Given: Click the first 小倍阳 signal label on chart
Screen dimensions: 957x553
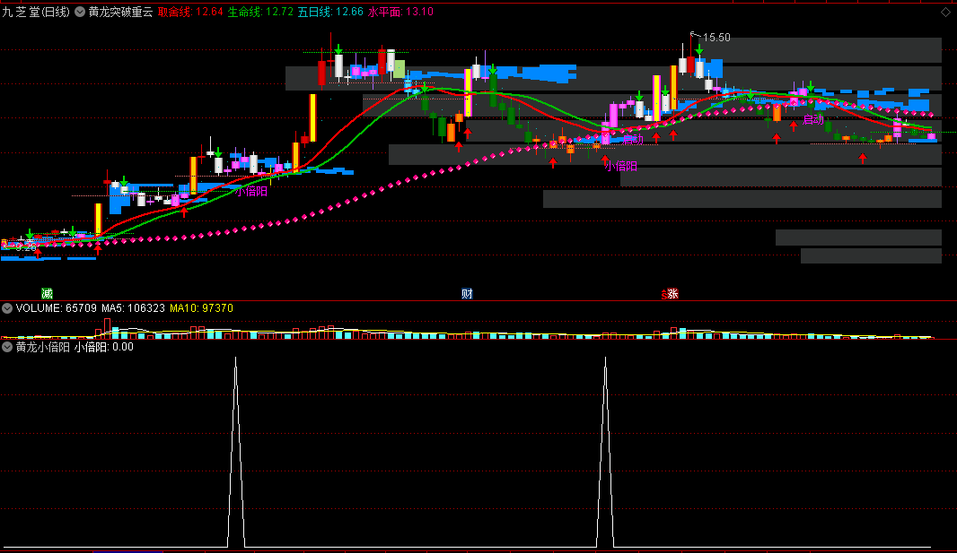Looking at the screenshot, I should point(251,191).
